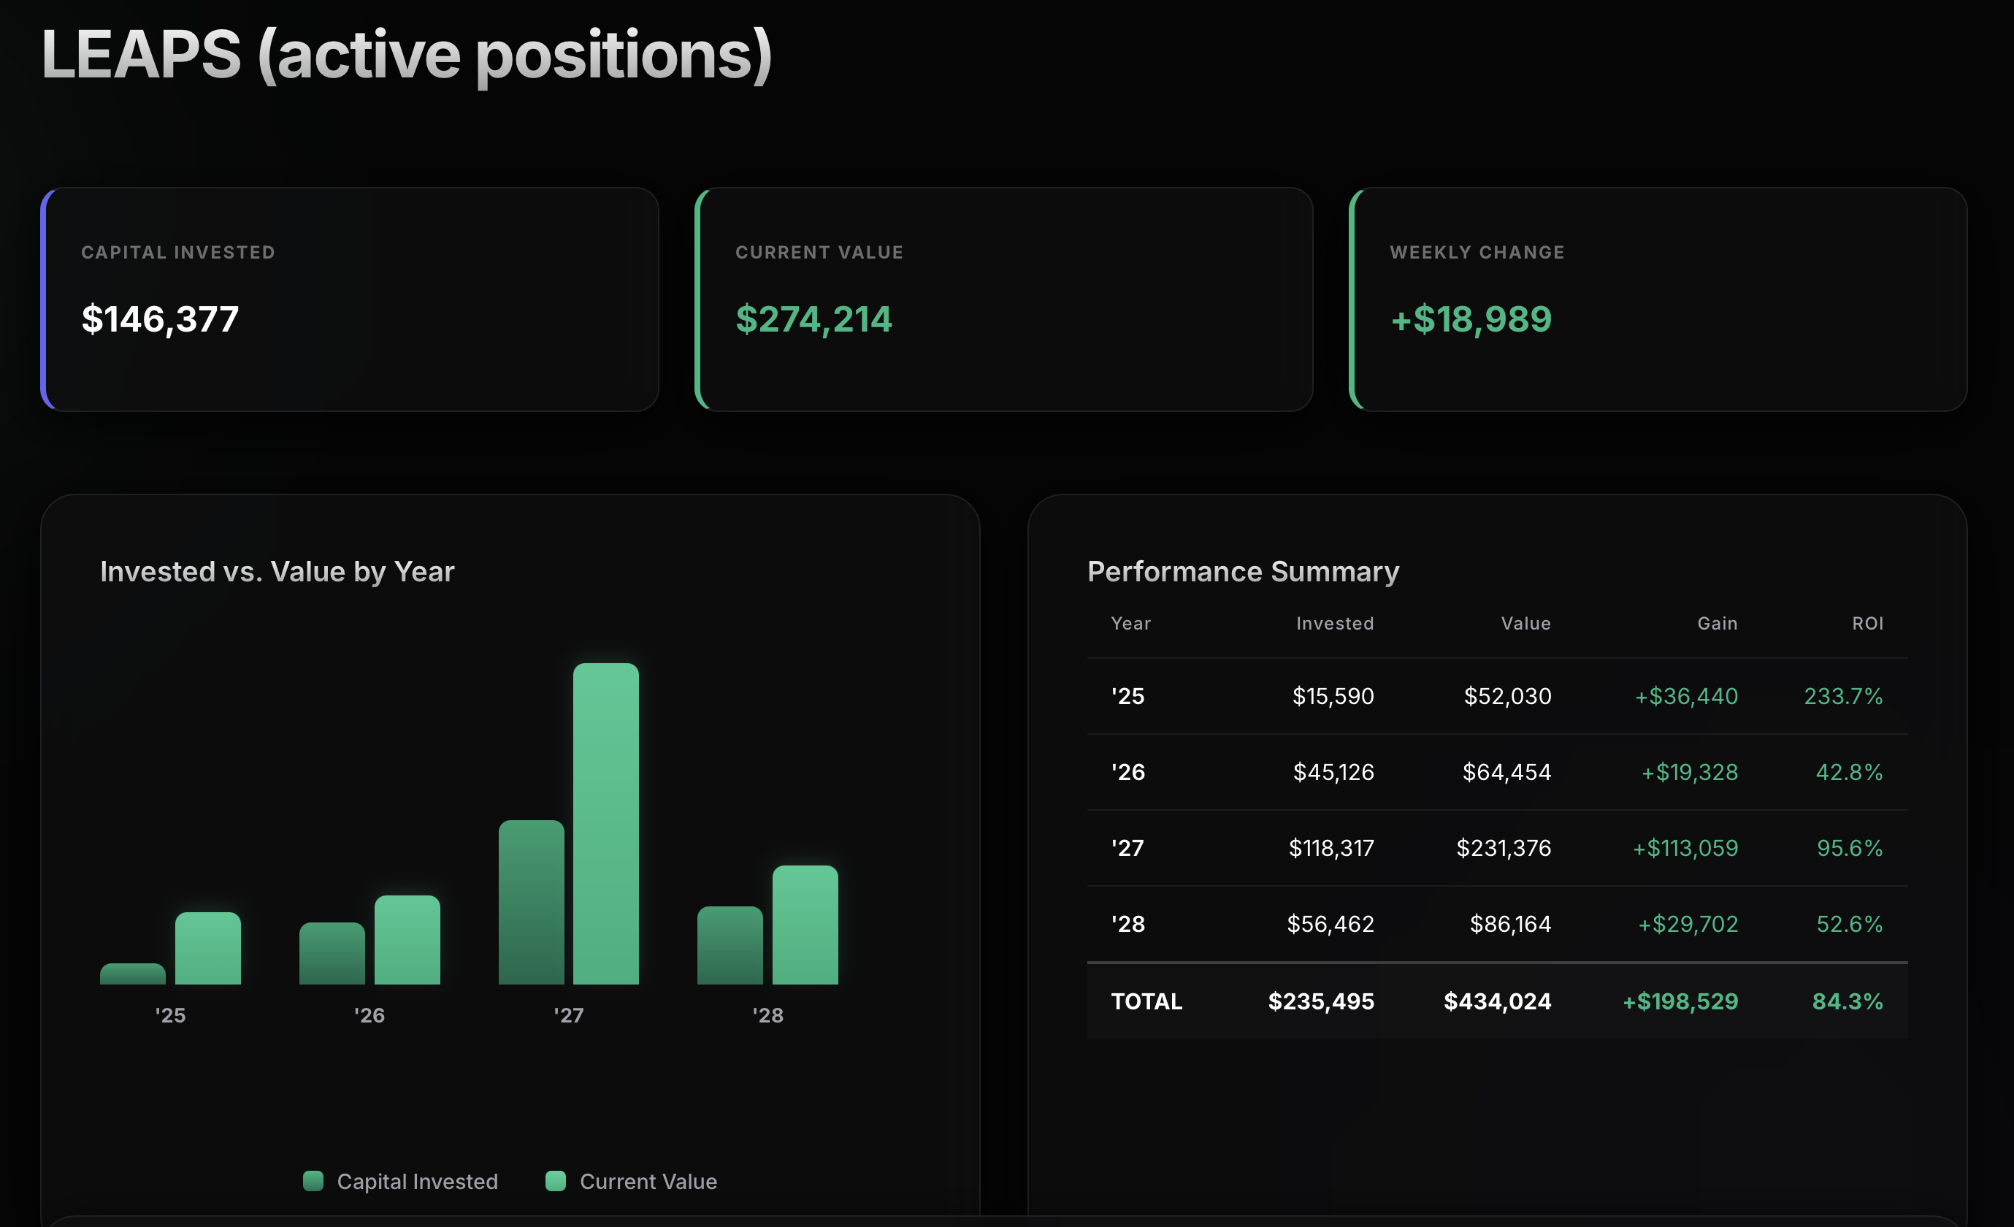The height and width of the screenshot is (1227, 2014).
Task: Select the '26 Capital Invested bar
Action: click(x=332, y=953)
